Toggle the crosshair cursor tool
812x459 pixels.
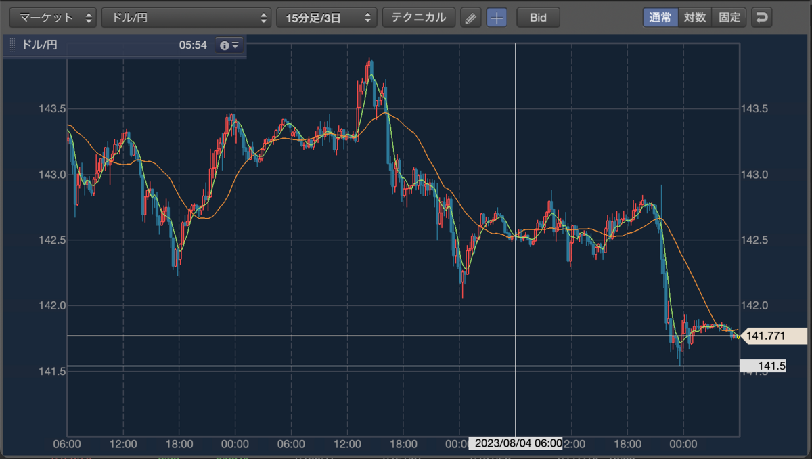point(497,18)
